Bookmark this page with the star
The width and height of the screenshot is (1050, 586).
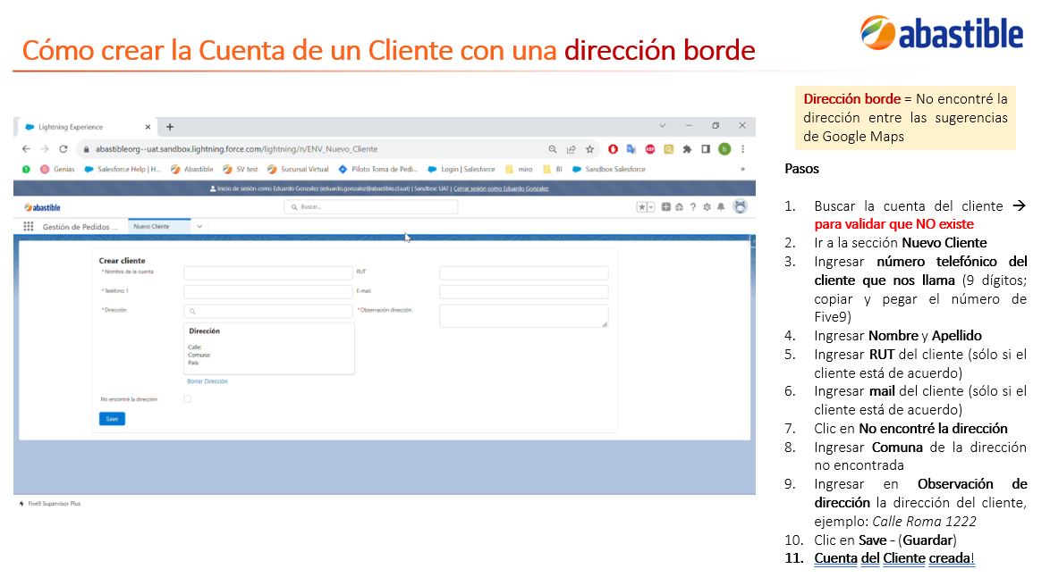[590, 149]
